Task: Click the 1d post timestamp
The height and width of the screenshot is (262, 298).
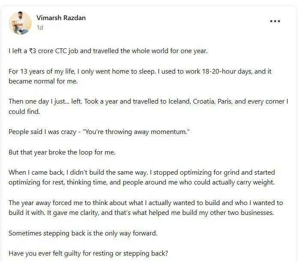Action: (40, 28)
